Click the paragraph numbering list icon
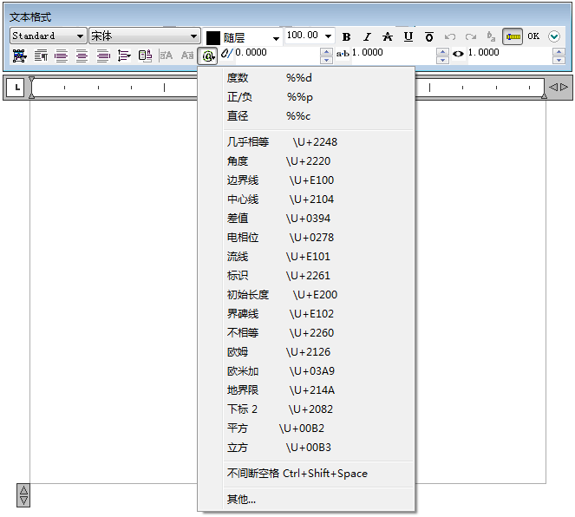Screen dimensions: 575x517 click(x=124, y=56)
